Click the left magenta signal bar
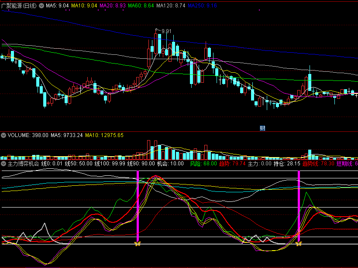Image resolution: width=358 pixels, height=268 pixels. 138,206
